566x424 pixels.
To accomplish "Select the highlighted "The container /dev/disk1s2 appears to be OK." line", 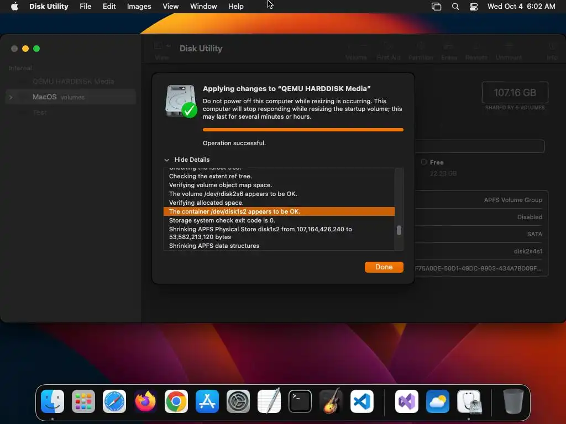I will pos(279,211).
